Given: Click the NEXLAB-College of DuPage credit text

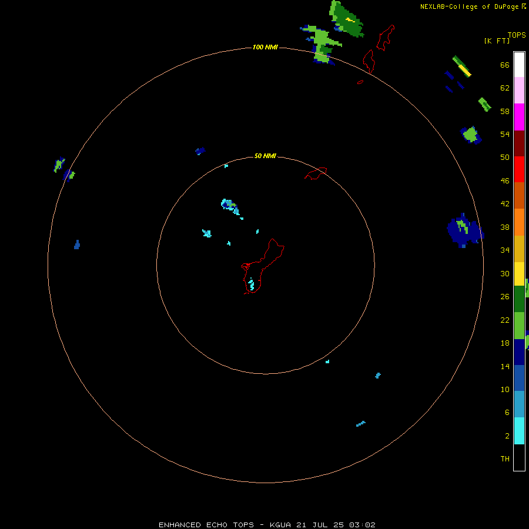Looking at the screenshot, I should pos(469,6).
